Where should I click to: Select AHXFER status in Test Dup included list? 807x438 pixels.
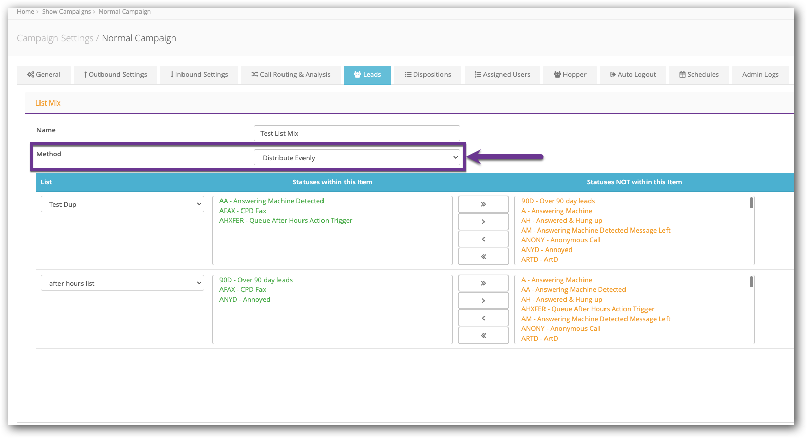[286, 220]
